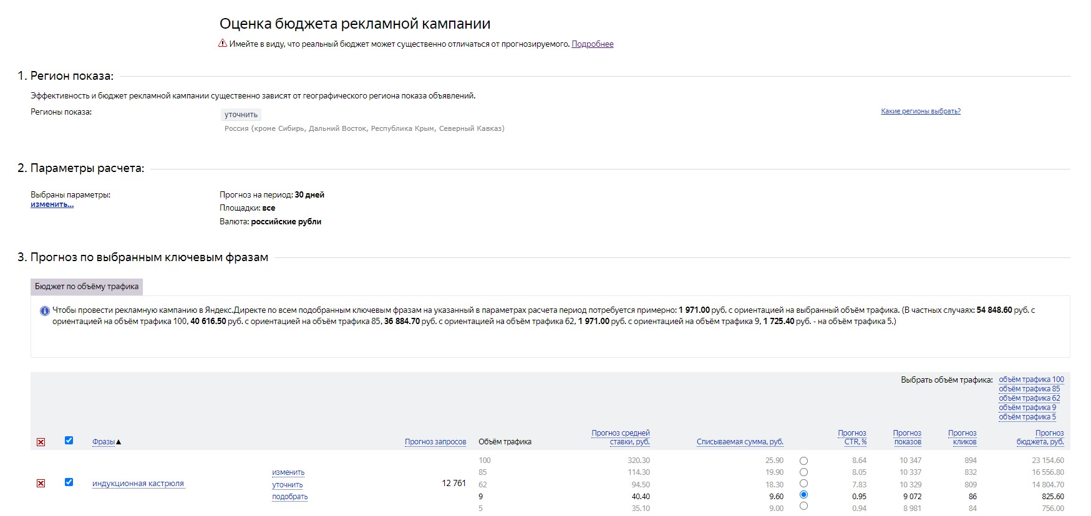This screenshot has width=1091, height=516.
Task: Click the region text Россия (кроме Сибирь...)
Action: pyautogui.click(x=364, y=128)
